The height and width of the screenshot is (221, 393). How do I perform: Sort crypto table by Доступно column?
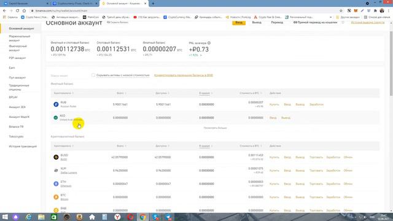(162, 146)
